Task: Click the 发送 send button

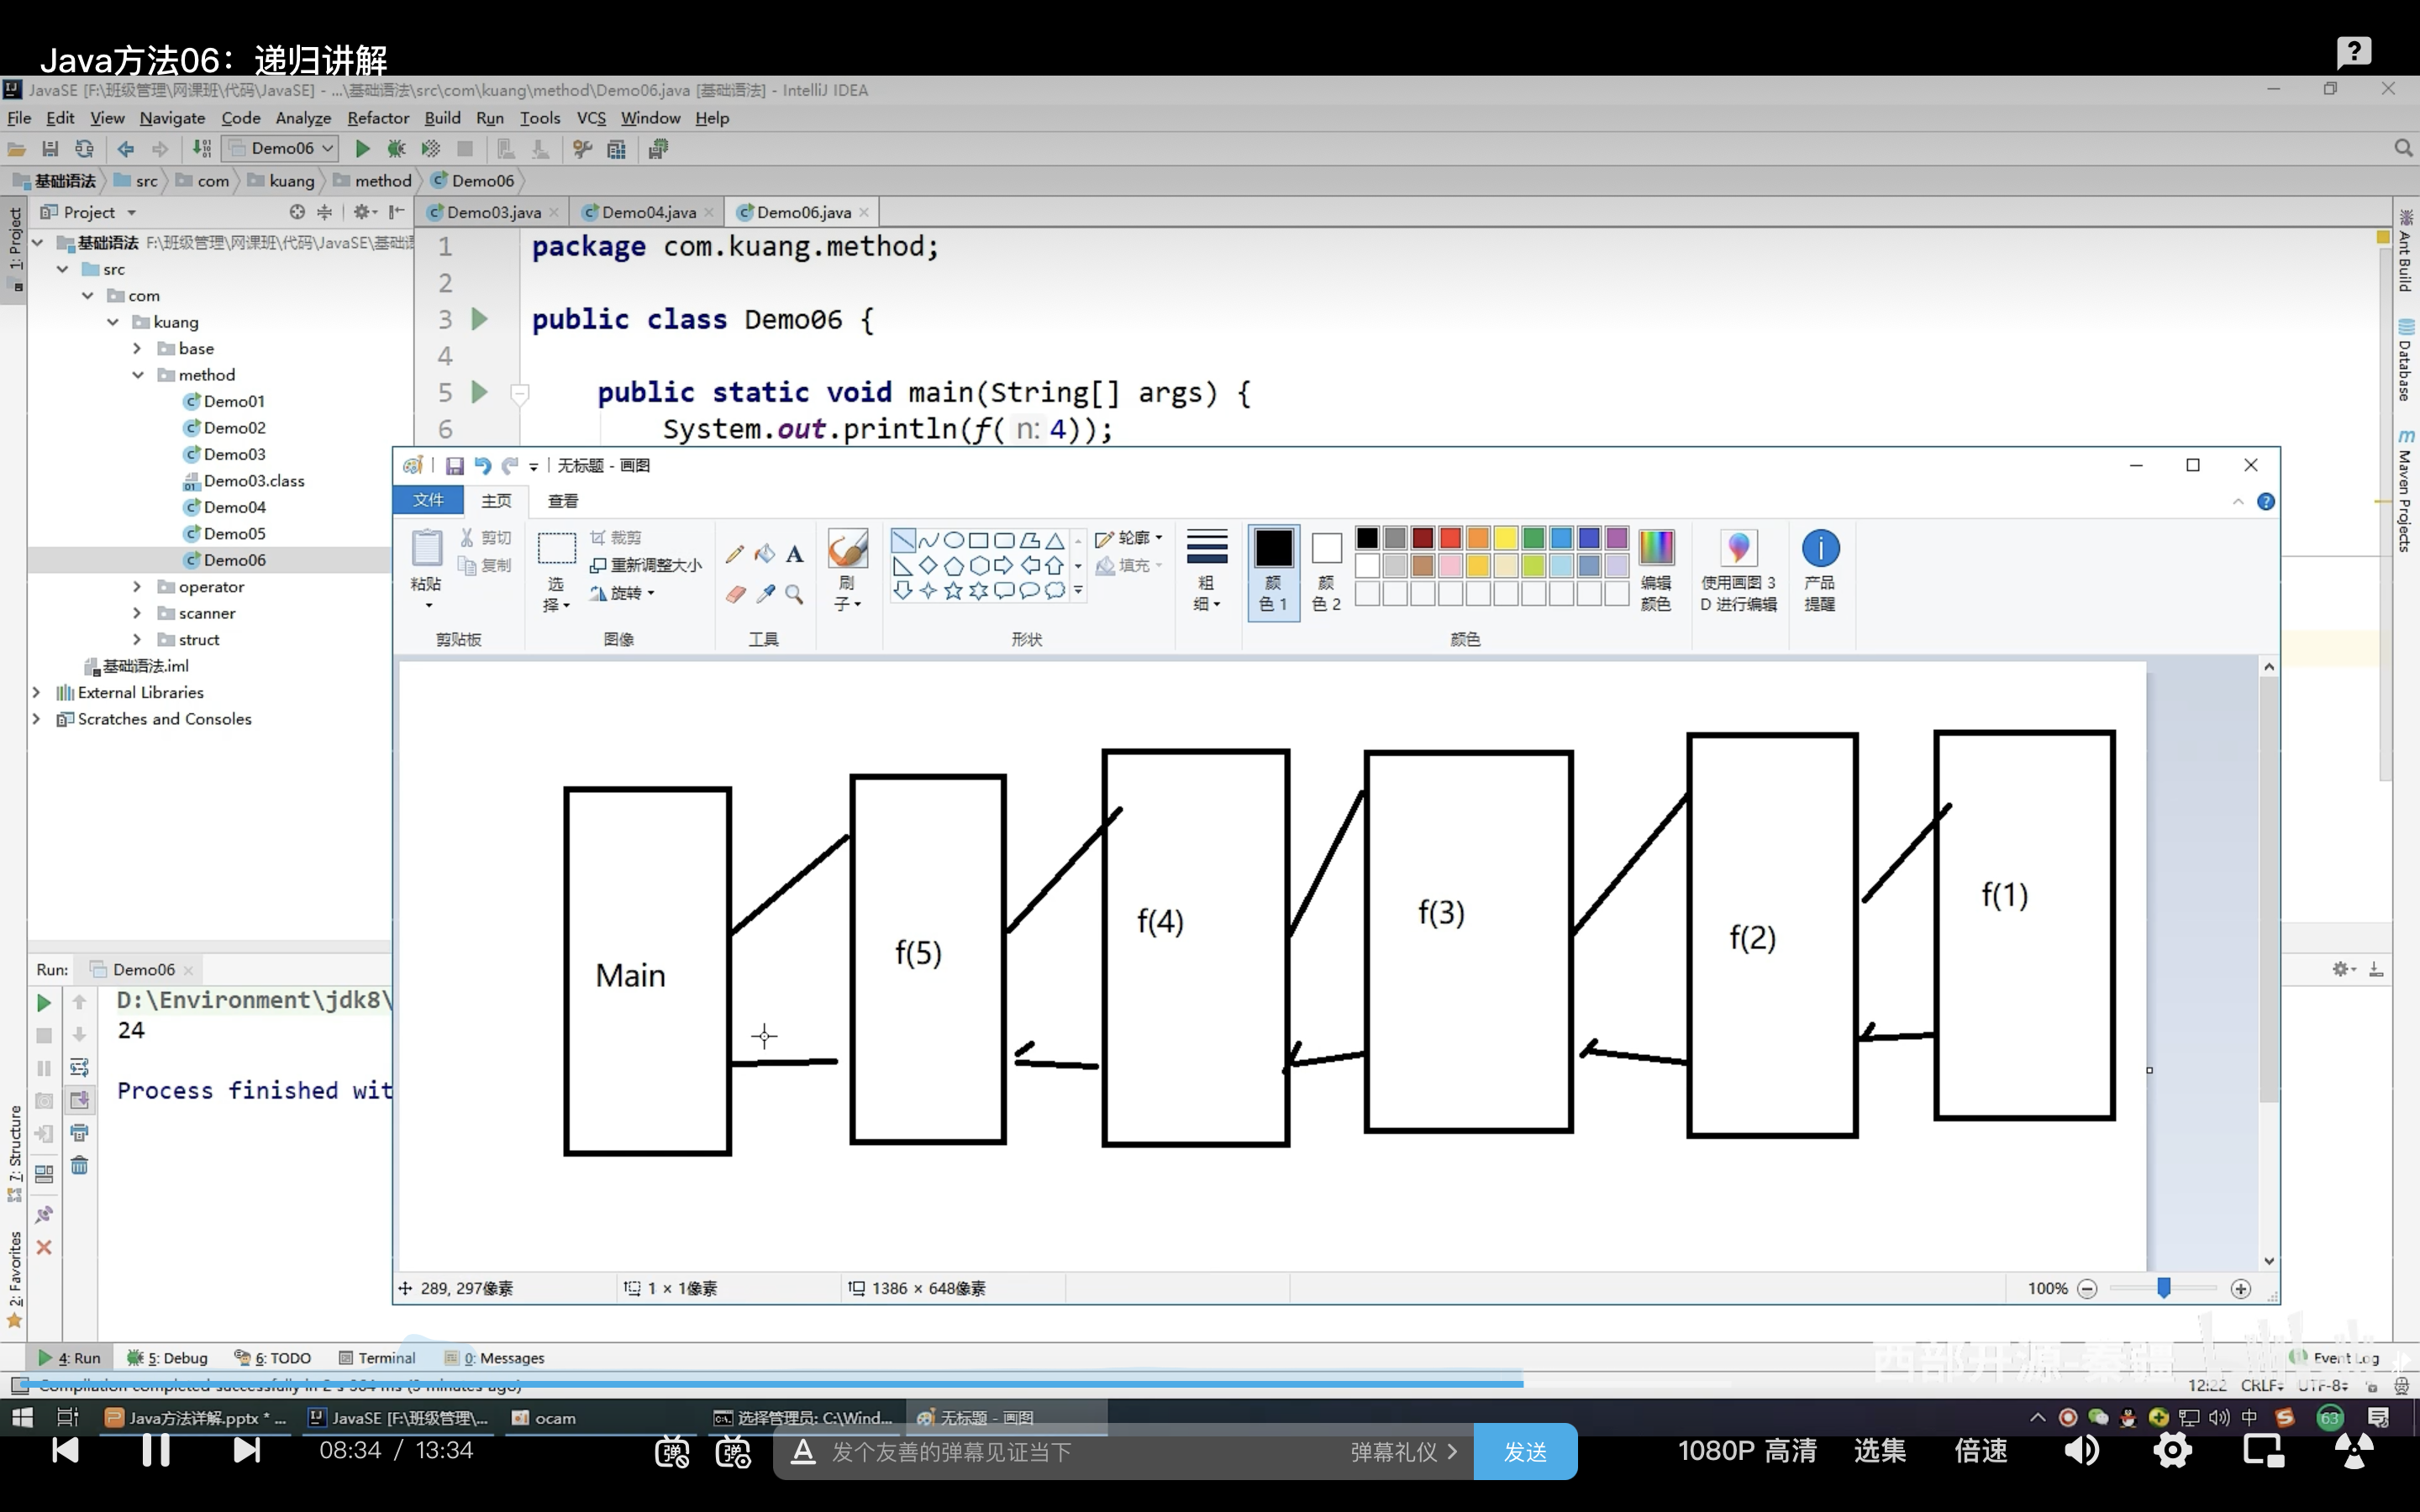Action: pyautogui.click(x=1525, y=1452)
